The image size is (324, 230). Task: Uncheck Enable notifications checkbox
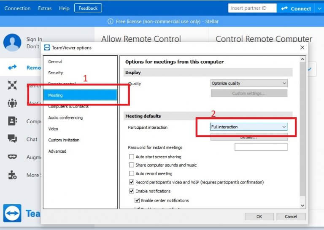(132, 191)
